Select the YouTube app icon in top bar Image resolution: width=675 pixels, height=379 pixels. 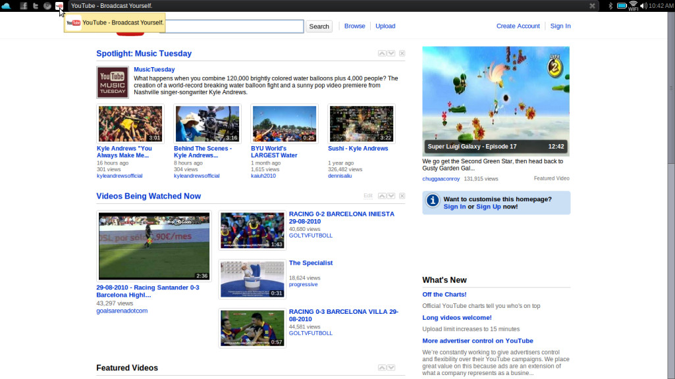pyautogui.click(x=59, y=5)
